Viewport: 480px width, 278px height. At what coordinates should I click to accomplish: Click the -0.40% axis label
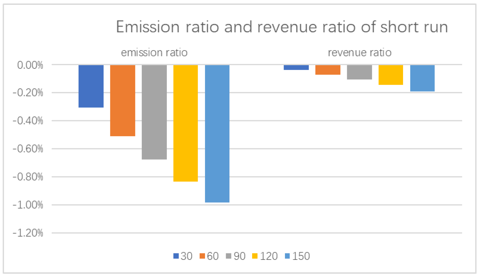click(28, 121)
